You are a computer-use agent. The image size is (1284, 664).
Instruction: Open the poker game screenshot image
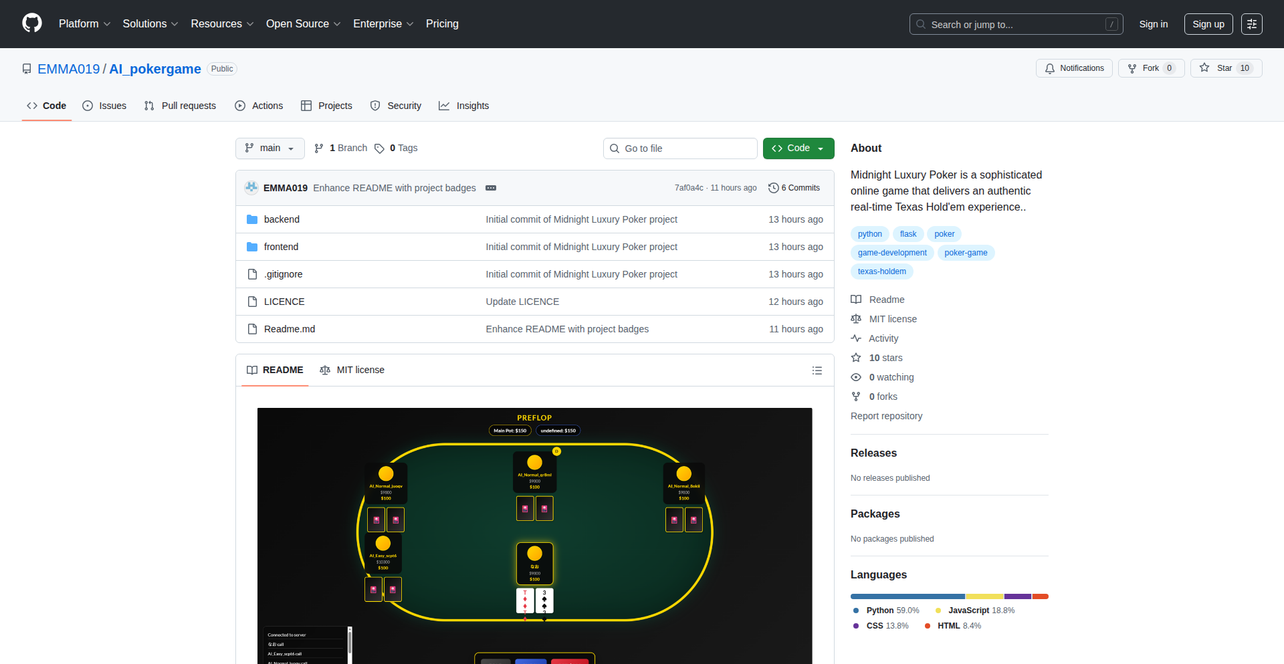pyautogui.click(x=534, y=535)
